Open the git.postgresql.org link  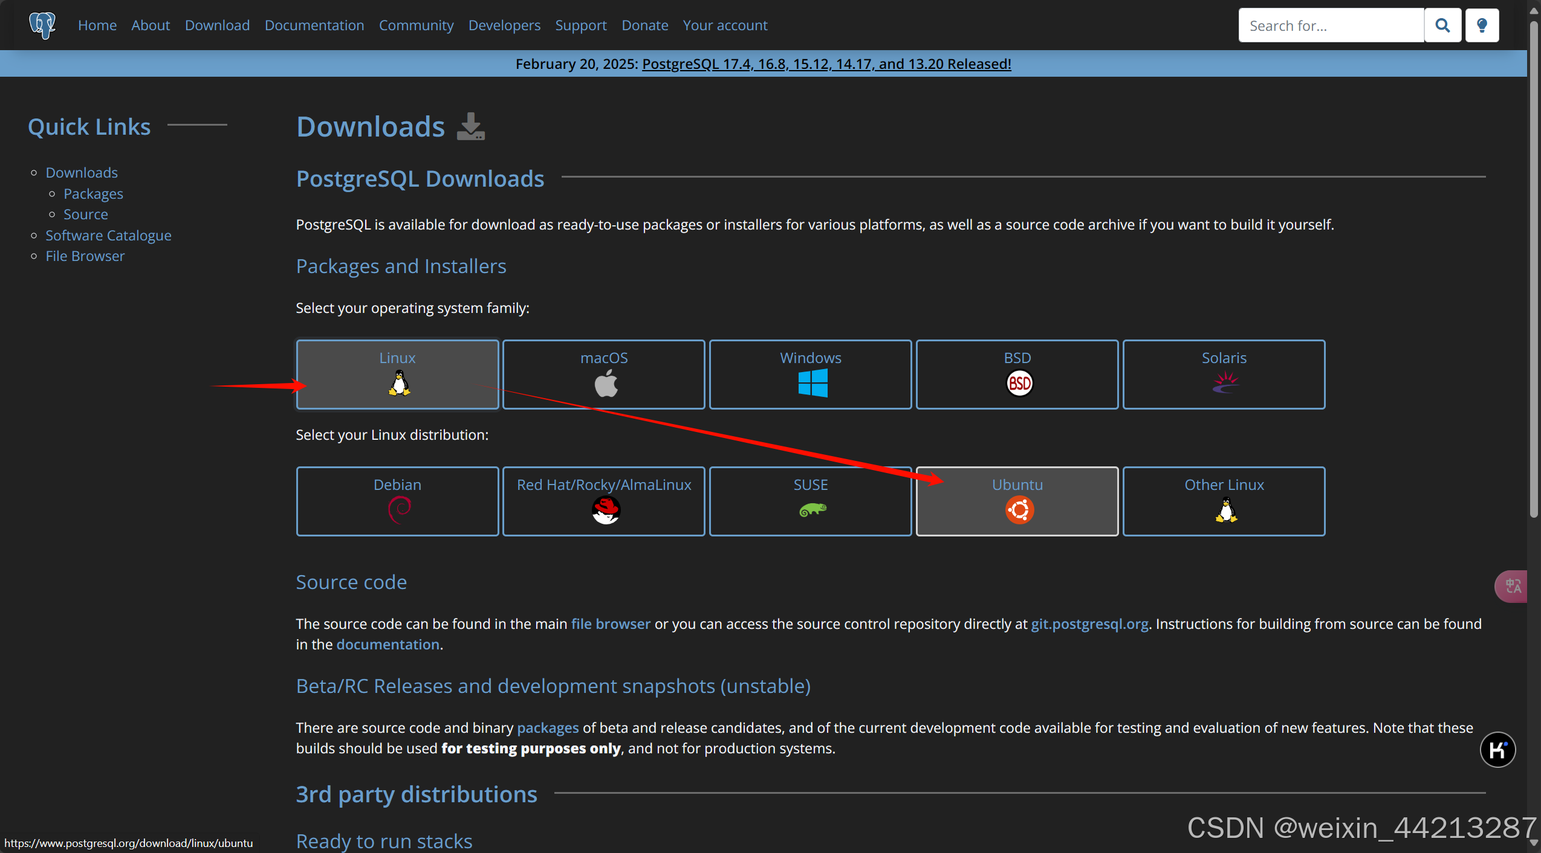point(1089,624)
